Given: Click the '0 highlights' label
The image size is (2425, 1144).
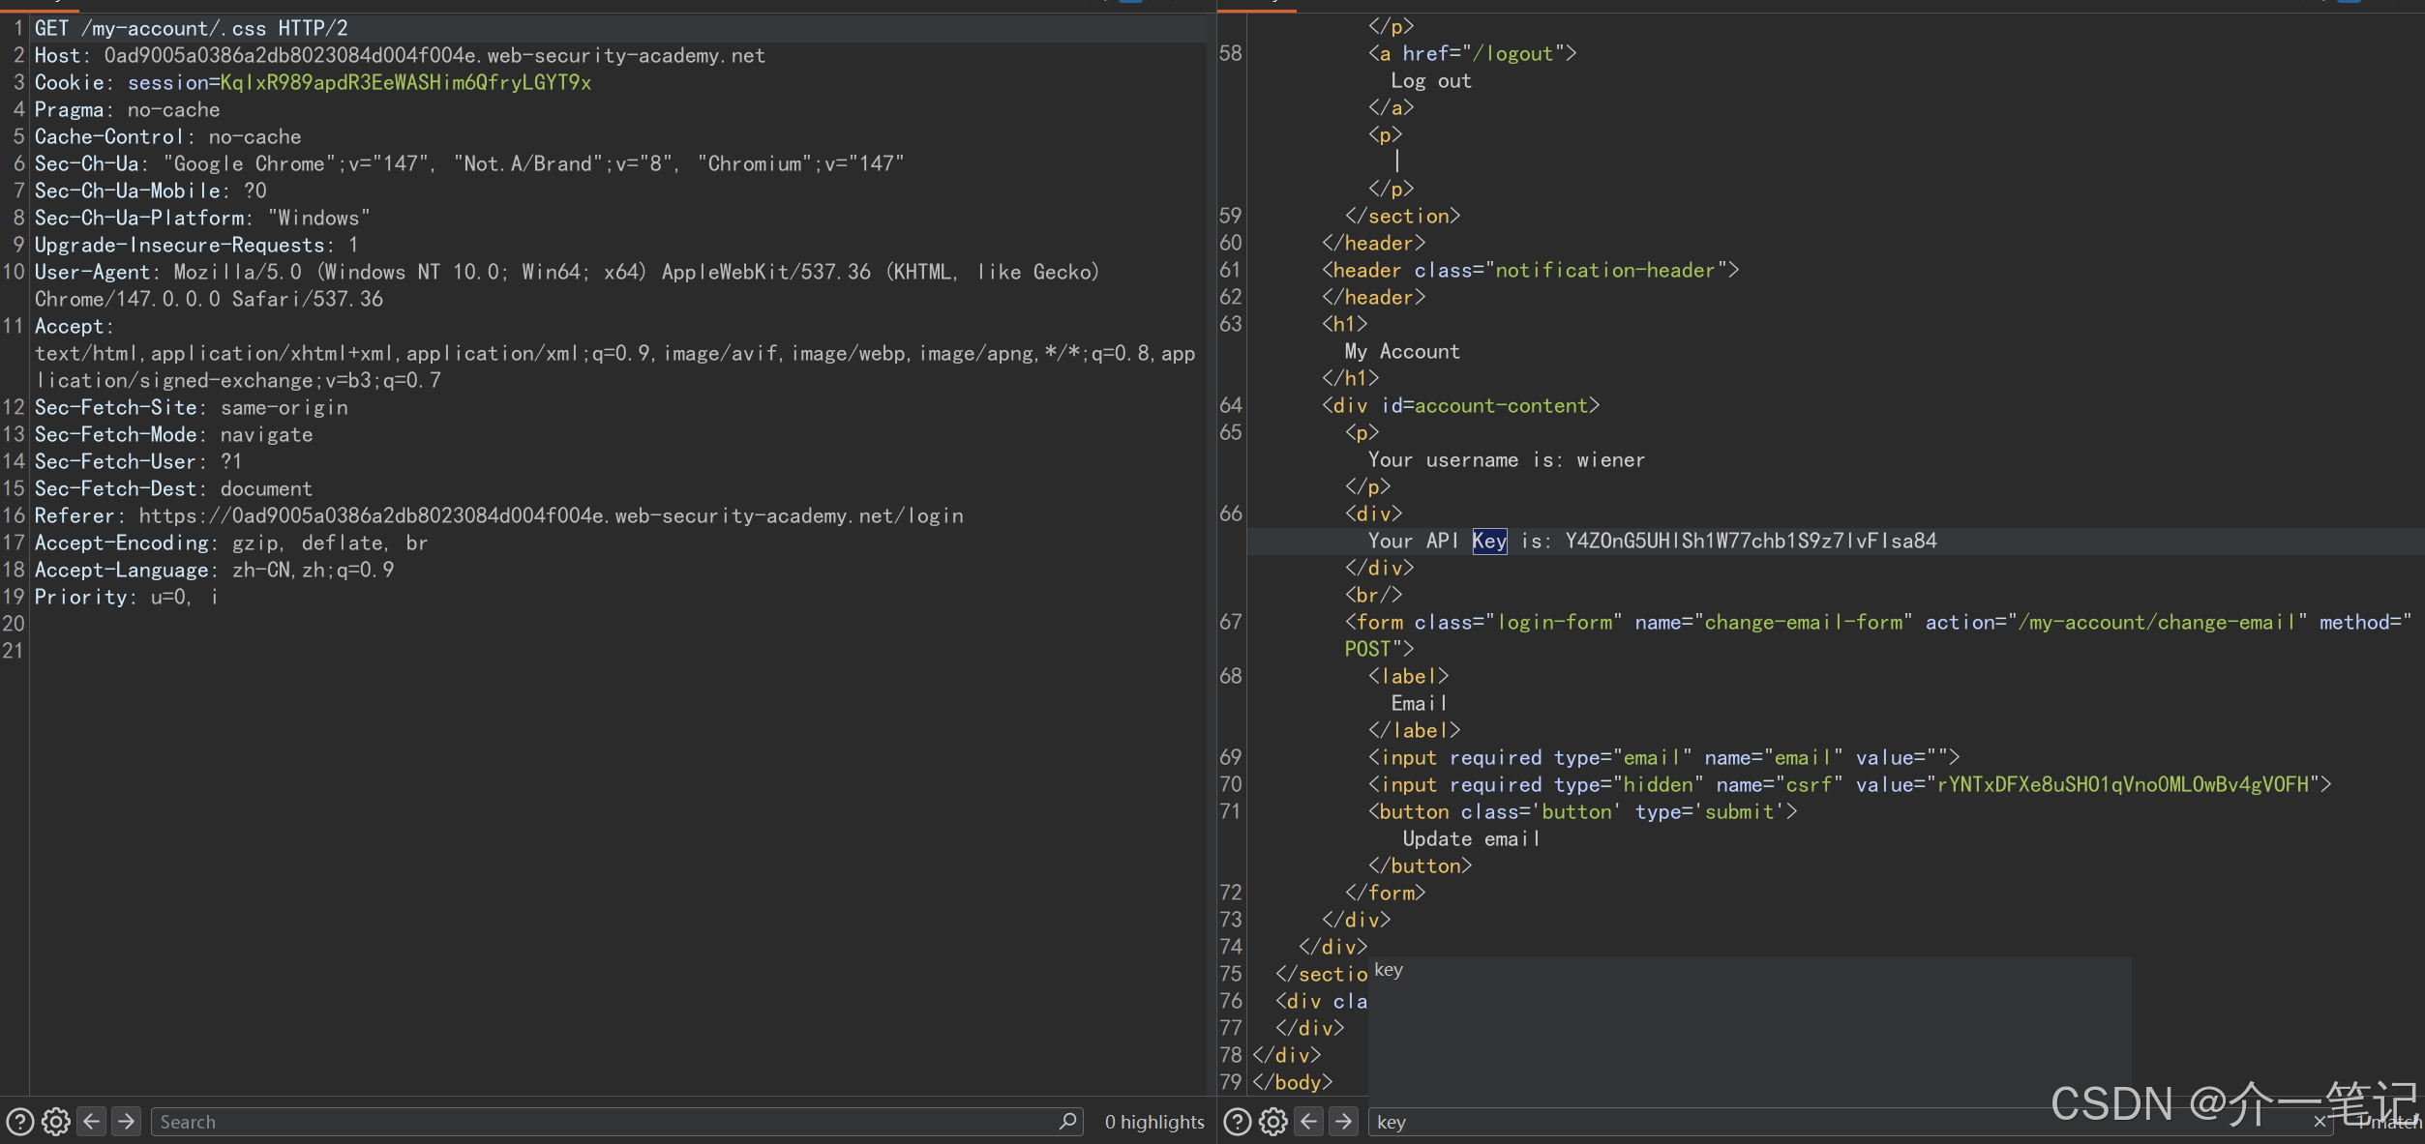Looking at the screenshot, I should click(1154, 1122).
